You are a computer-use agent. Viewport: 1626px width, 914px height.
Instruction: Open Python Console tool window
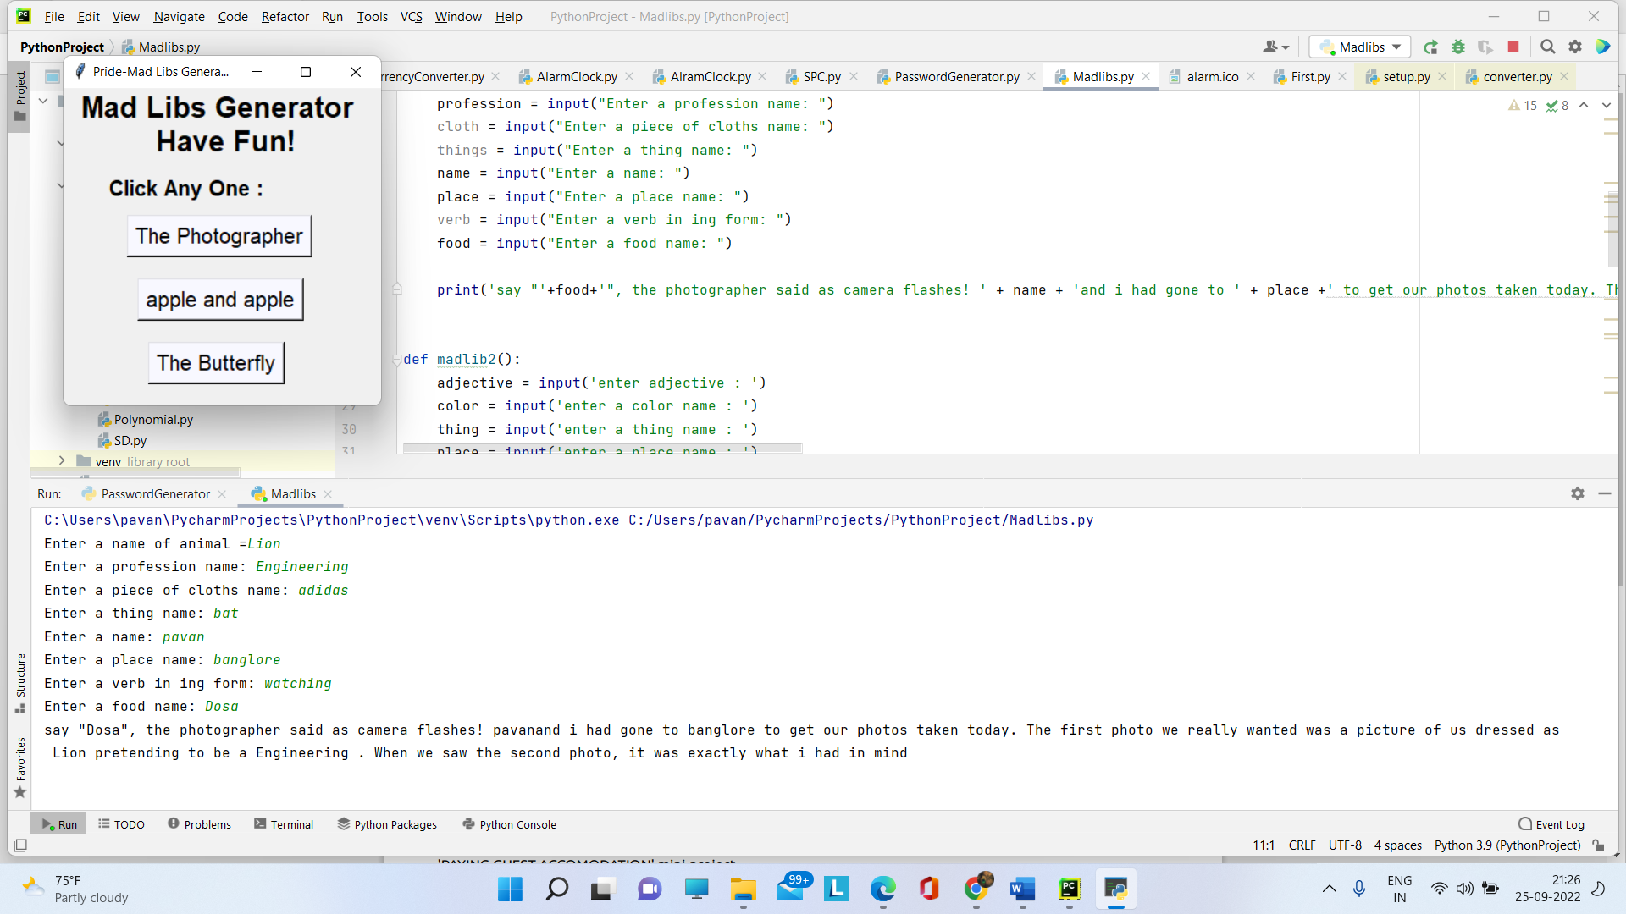(509, 824)
